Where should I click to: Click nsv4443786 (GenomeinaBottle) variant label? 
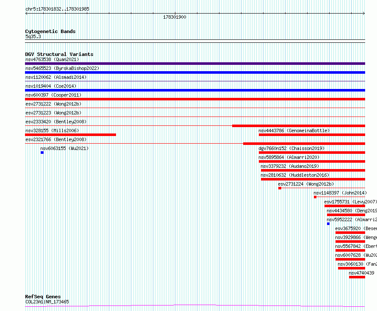(x=294, y=131)
